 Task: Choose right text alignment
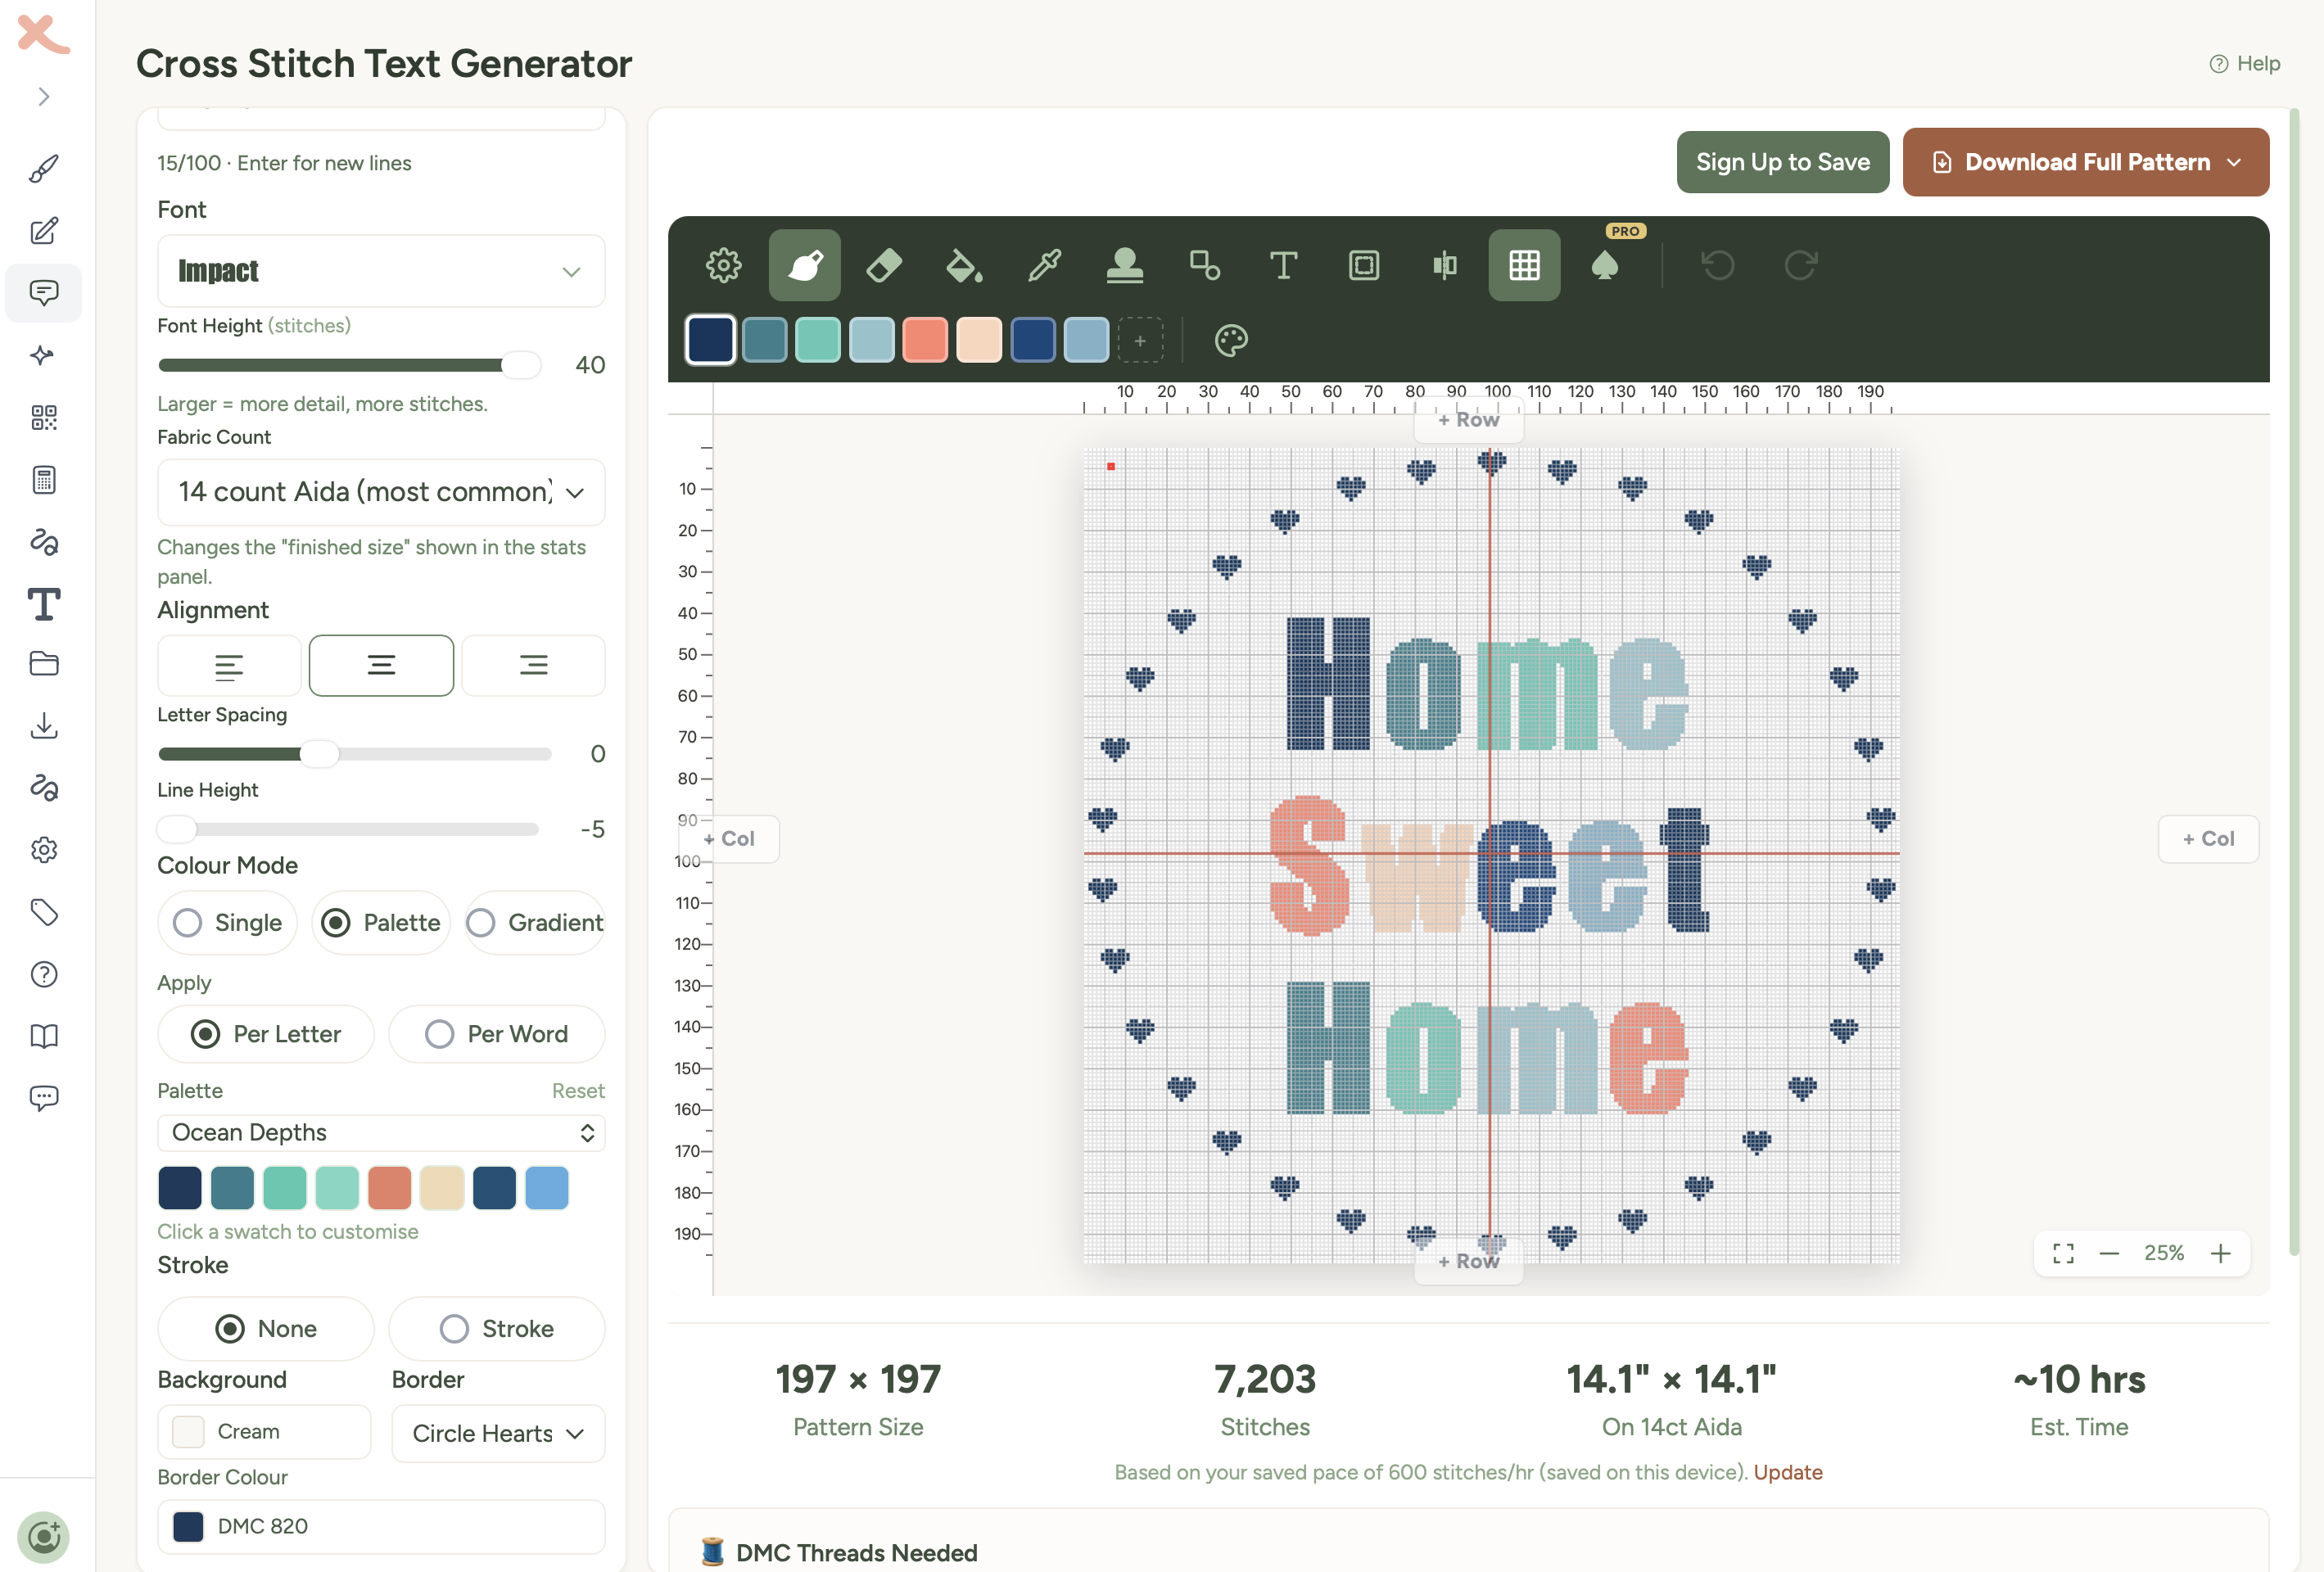(x=533, y=665)
